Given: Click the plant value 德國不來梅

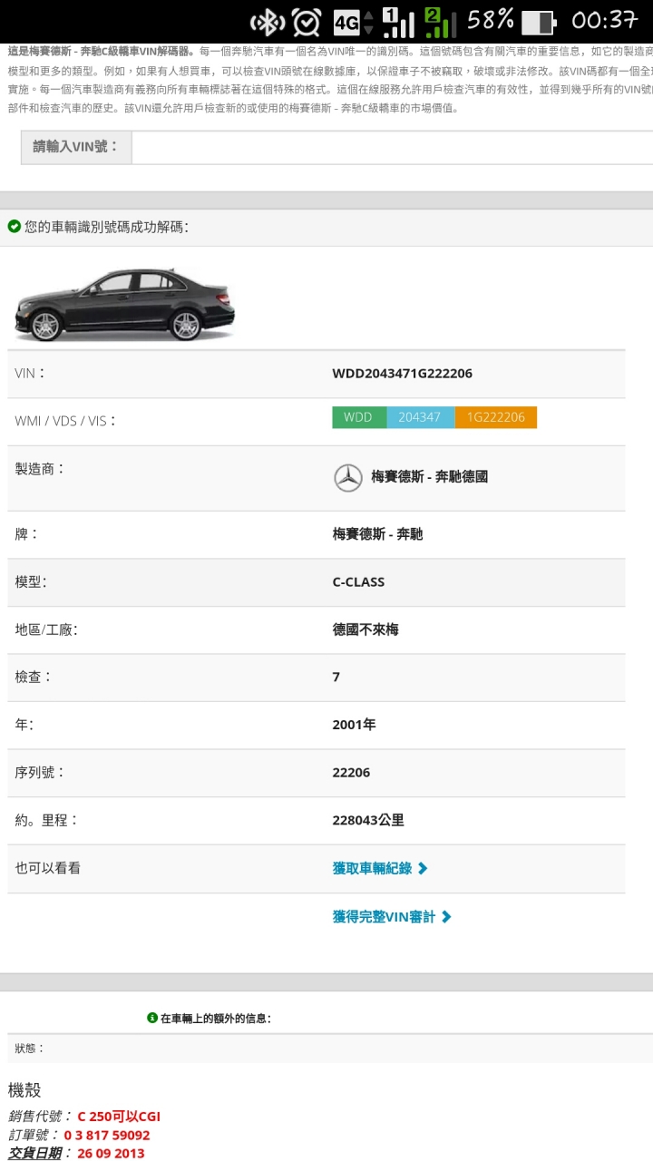Looking at the screenshot, I should coord(365,629).
